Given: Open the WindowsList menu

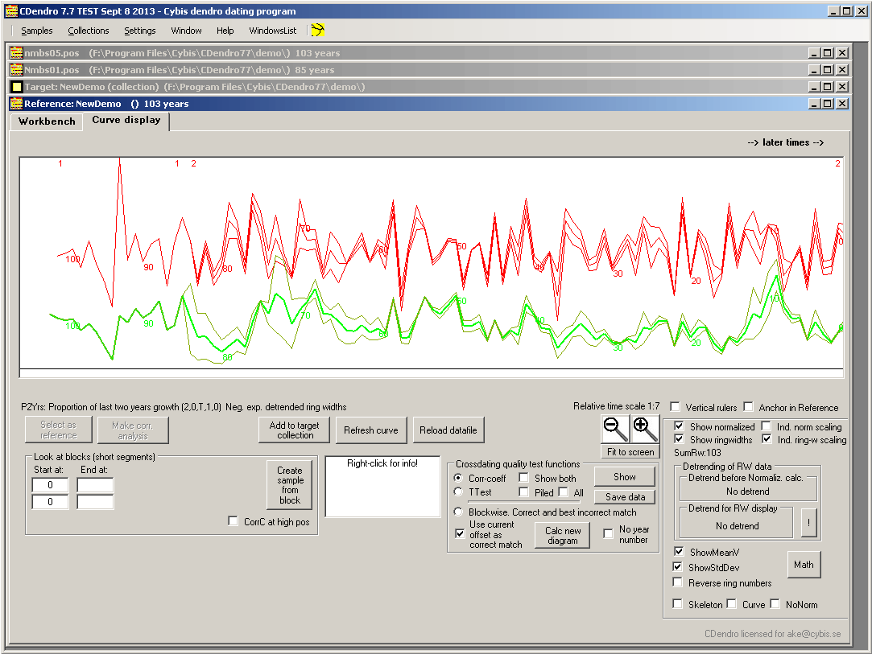Looking at the screenshot, I should 272,31.
